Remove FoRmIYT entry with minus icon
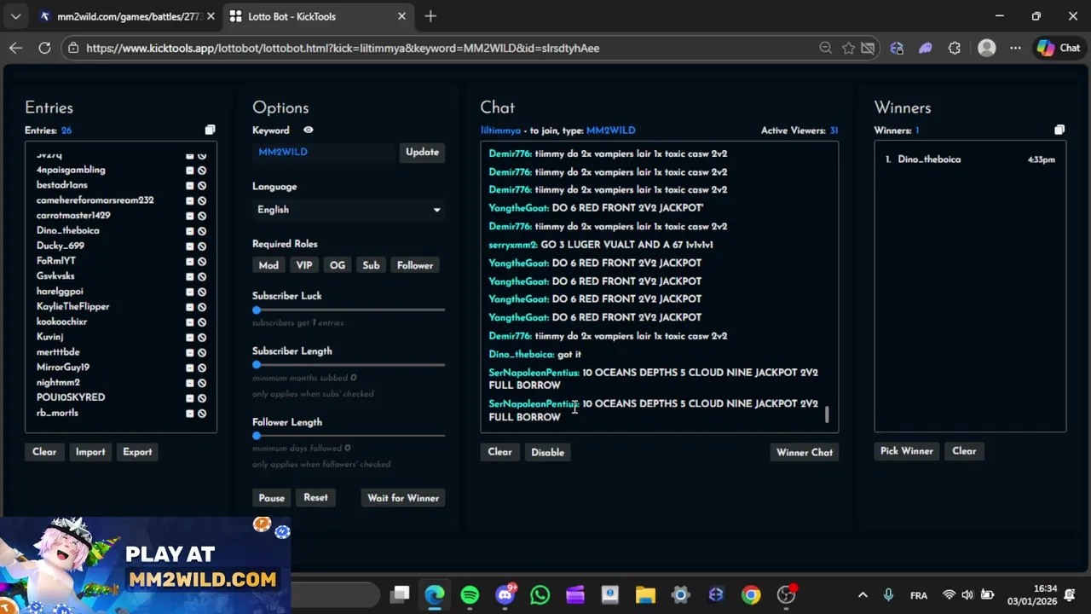Image resolution: width=1091 pixels, height=614 pixels. pos(190,261)
